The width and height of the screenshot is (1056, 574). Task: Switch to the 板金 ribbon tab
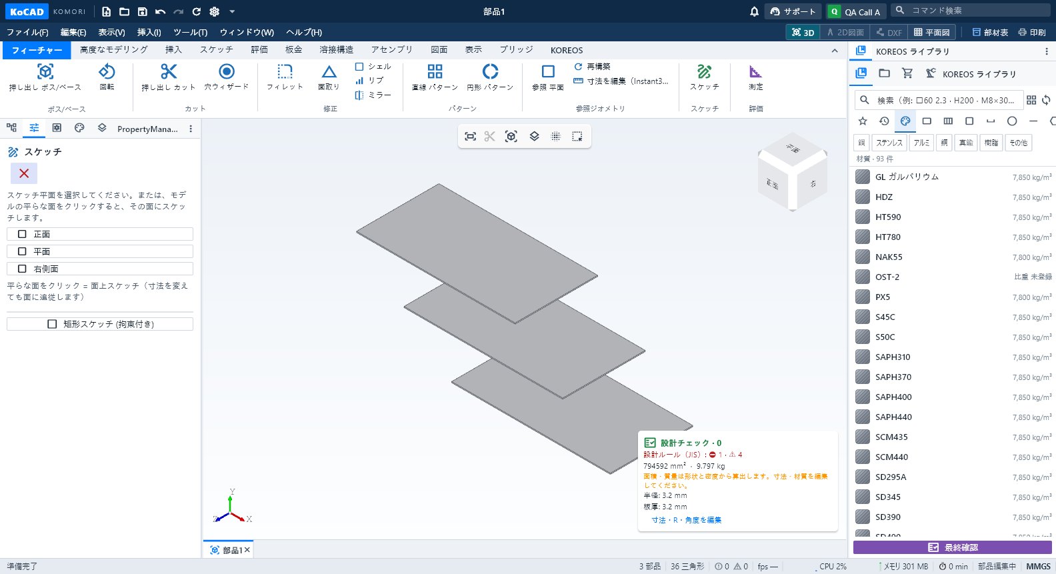tap(294, 50)
